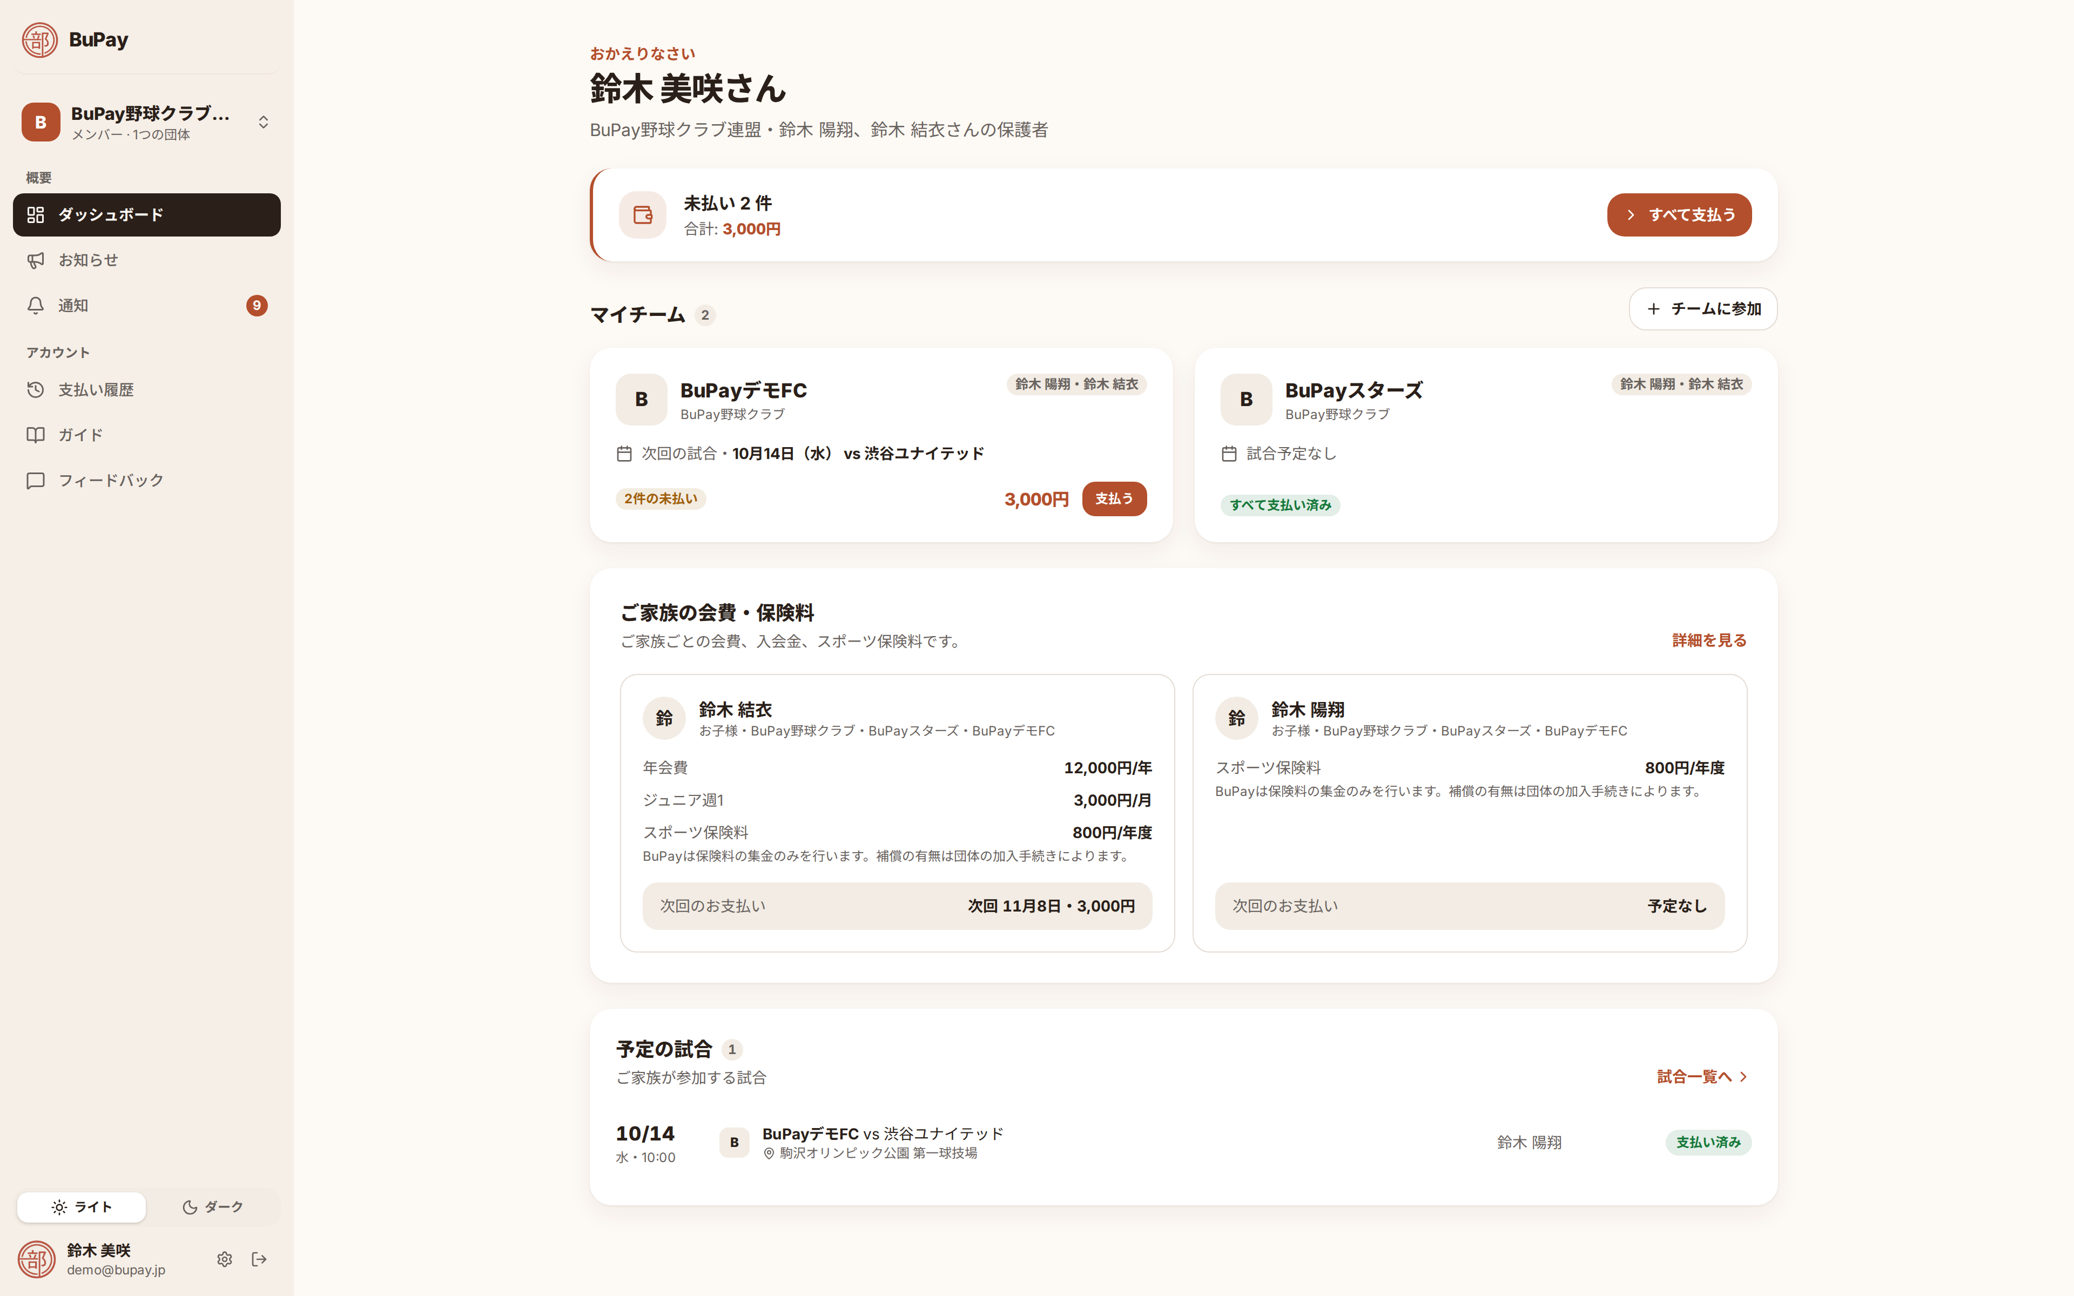
Task: Open the ガイド sidebar item
Action: click(146, 435)
